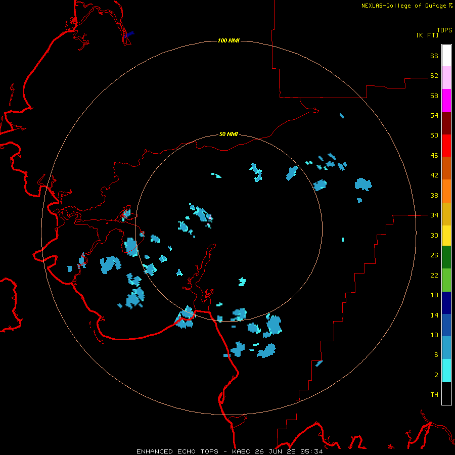Click the 22 legend value
This screenshot has height=455, width=455.
coord(434,275)
